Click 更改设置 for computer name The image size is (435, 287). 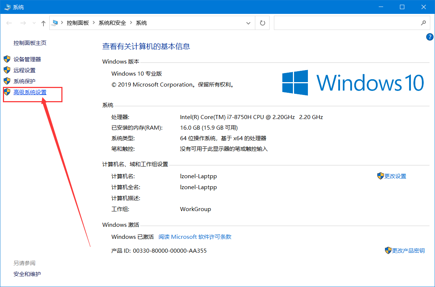(x=395, y=176)
